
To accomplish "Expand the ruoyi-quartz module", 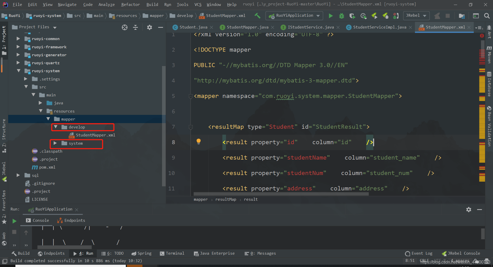I will point(18,63).
